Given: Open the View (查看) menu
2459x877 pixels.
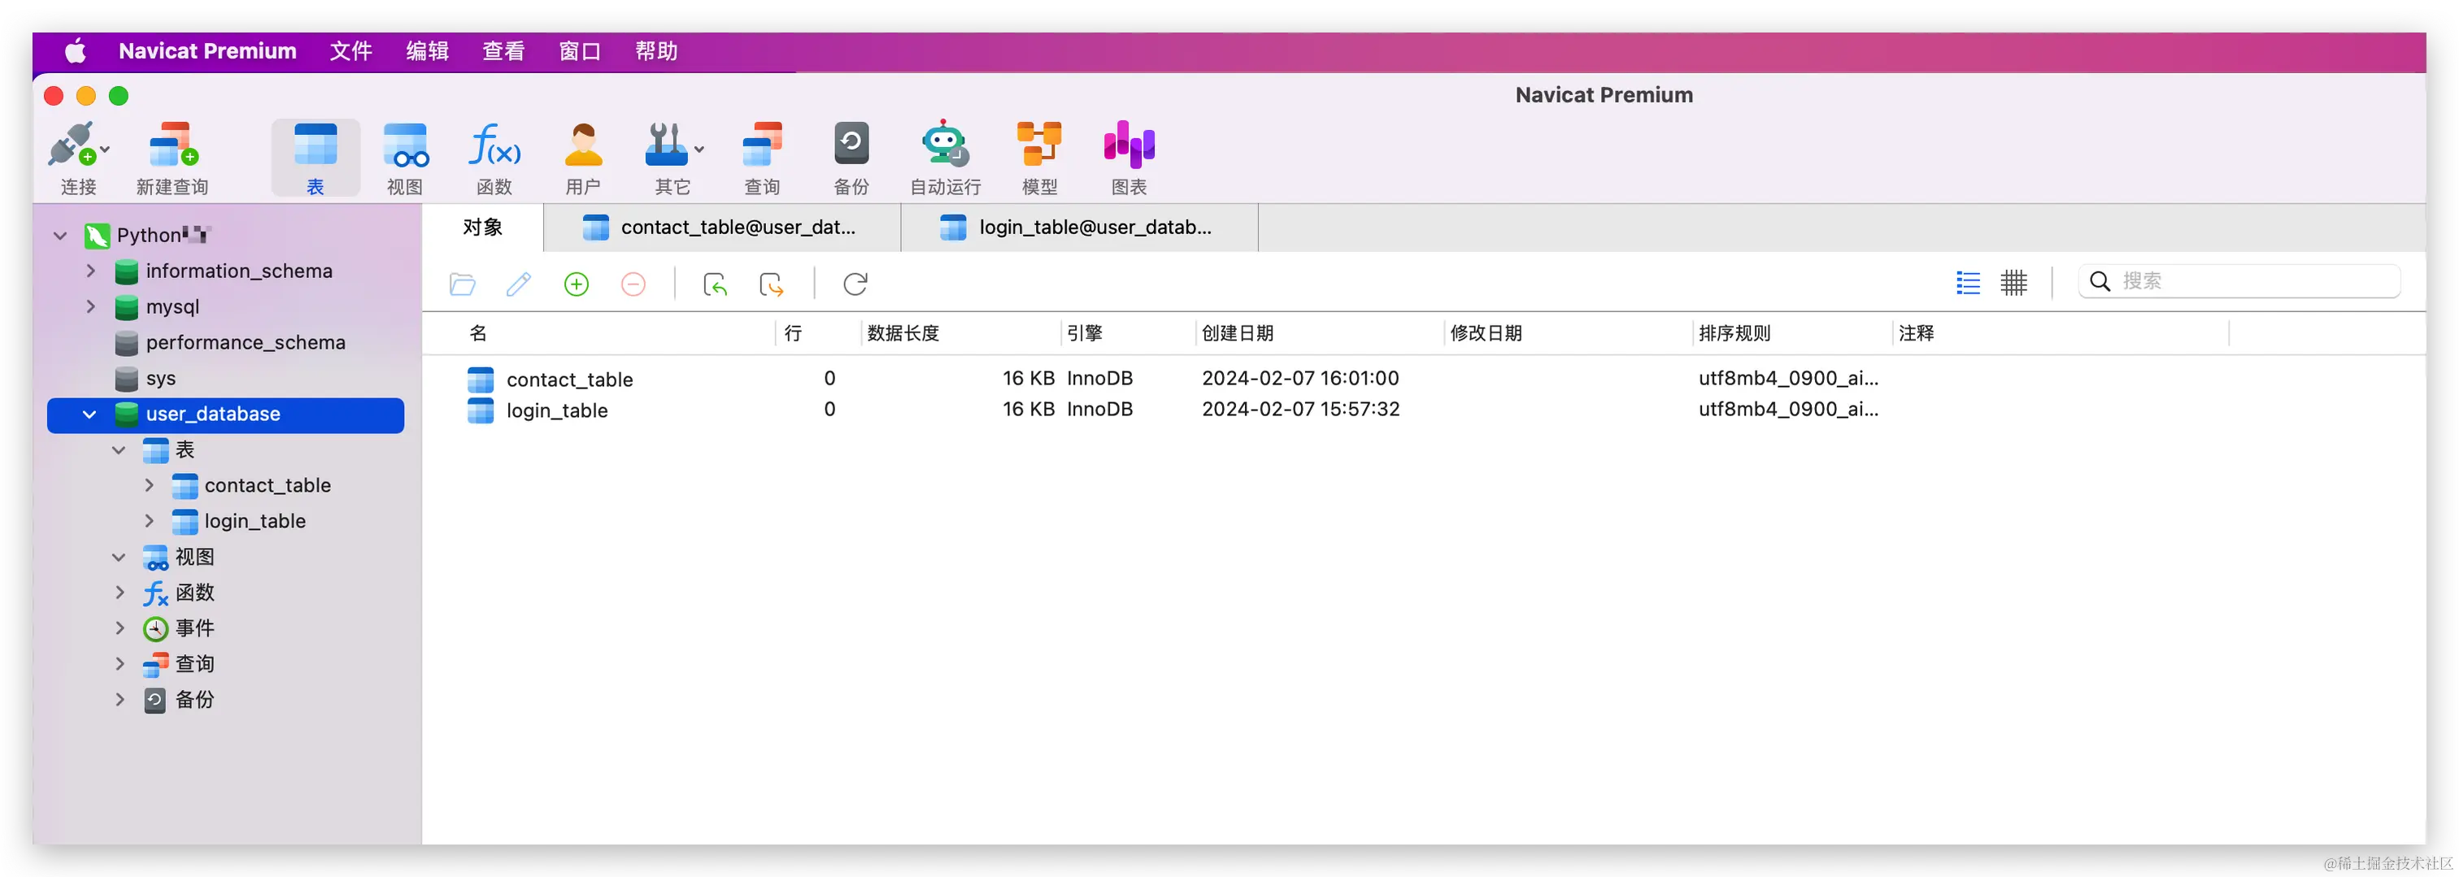Looking at the screenshot, I should click(504, 51).
